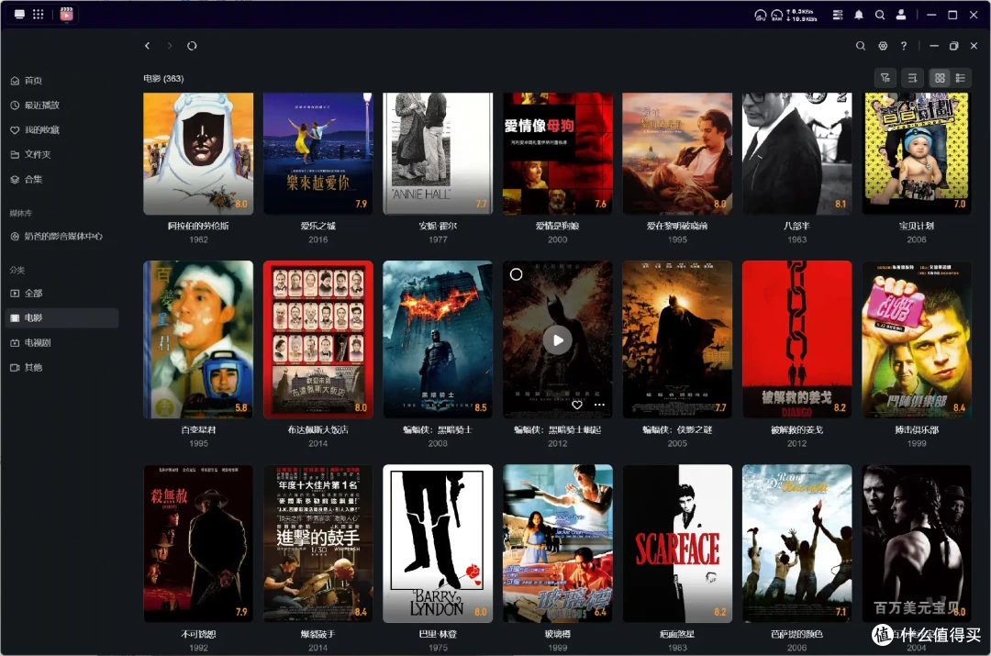Check the CPU usage indicator
991x656 pixels.
(x=761, y=16)
